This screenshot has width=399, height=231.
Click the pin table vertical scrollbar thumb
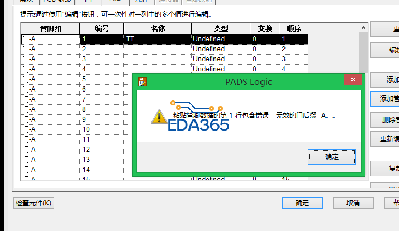click(363, 52)
